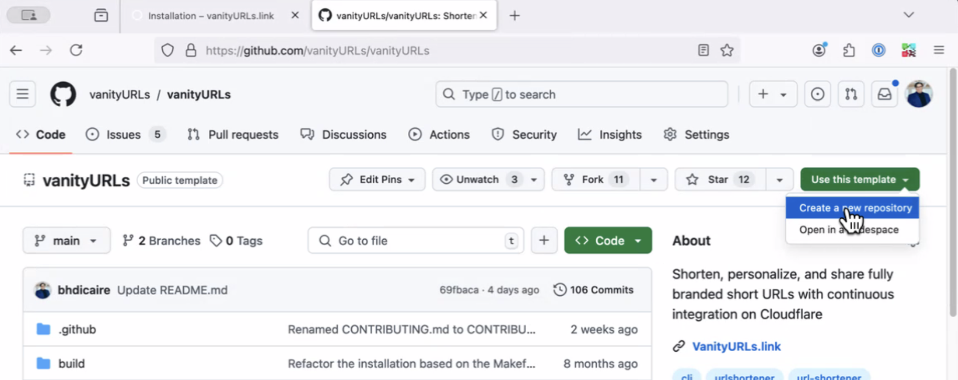Click the vanityURLs repository breadcrumb link
958x380 pixels.
199,95
